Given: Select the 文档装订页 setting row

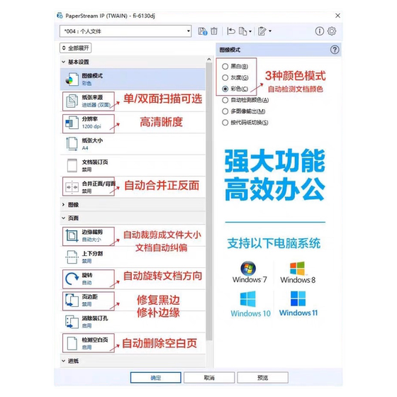Looking at the screenshot, I should click(133, 166).
